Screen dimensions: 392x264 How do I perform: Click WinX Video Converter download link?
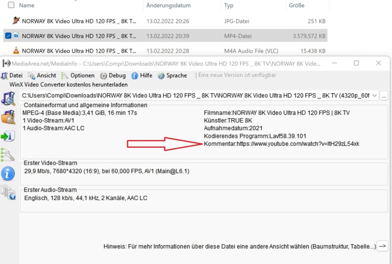point(69,84)
